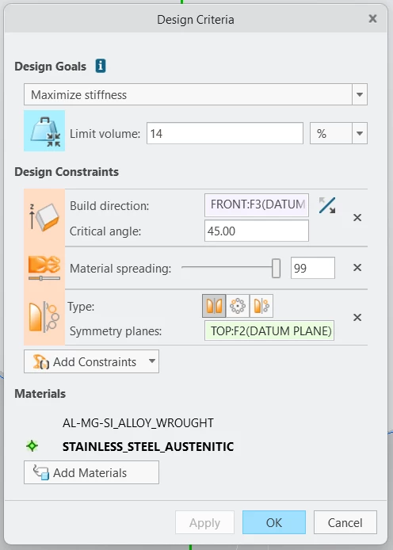Click the Apply button
The width and height of the screenshot is (393, 550).
click(204, 522)
